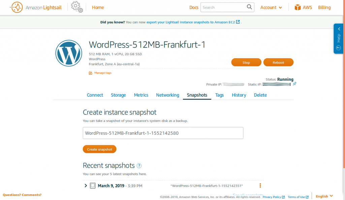Viewport: 345px width, 200px height.
Task: Open the Account dropdown menu
Action: [271, 7]
